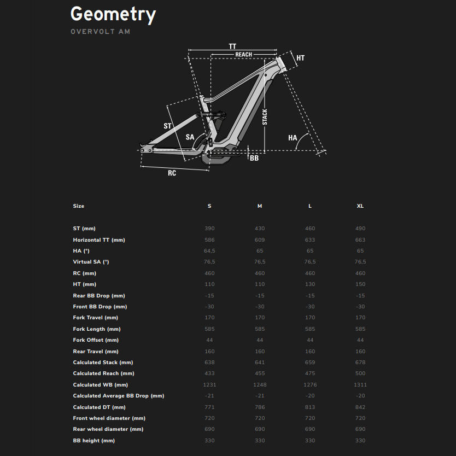456x456 pixels.
Task: Click the Horizontal TT (mm) row label
Action: [99, 240]
